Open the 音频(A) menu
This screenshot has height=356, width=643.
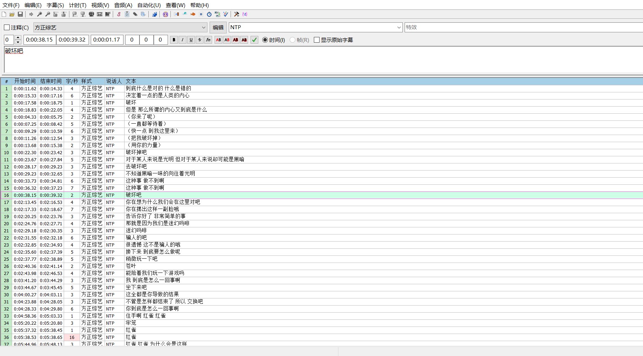coord(123,5)
